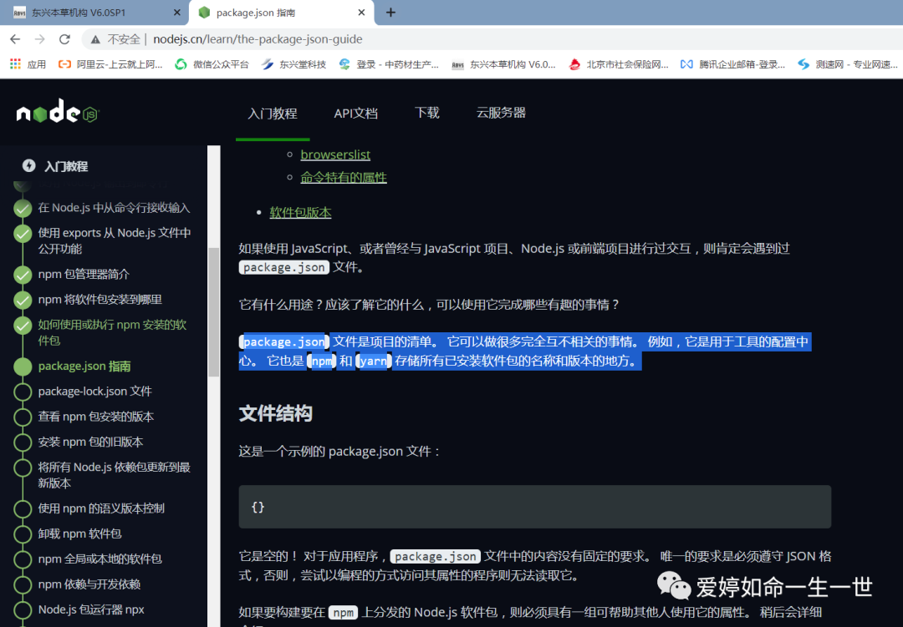Open npm 将软件包安装到哪里 lesson
The height and width of the screenshot is (627, 903).
tap(100, 300)
